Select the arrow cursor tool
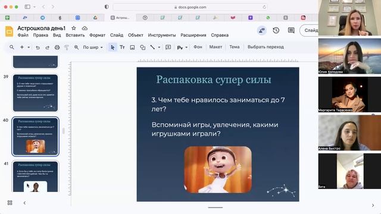This screenshot has height=214, width=381. (113, 48)
